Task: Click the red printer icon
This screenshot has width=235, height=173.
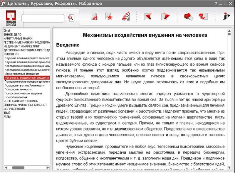Action: pos(188,16)
